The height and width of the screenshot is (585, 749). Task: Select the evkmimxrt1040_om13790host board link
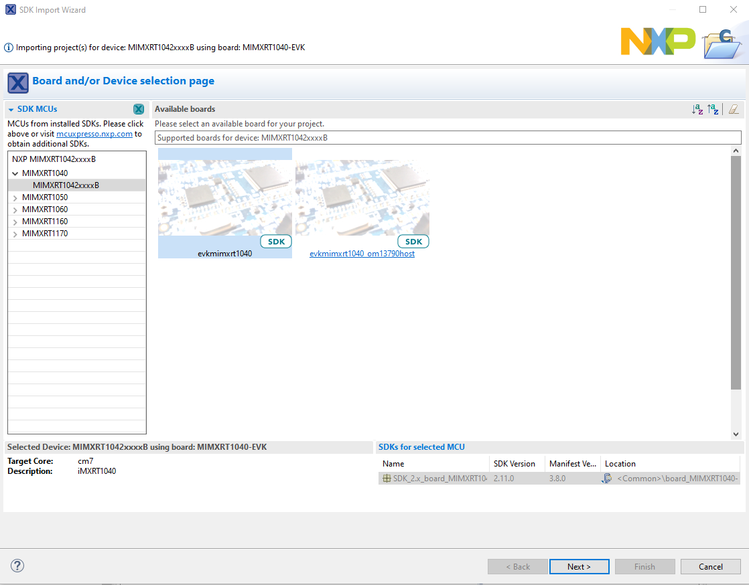[x=362, y=254]
